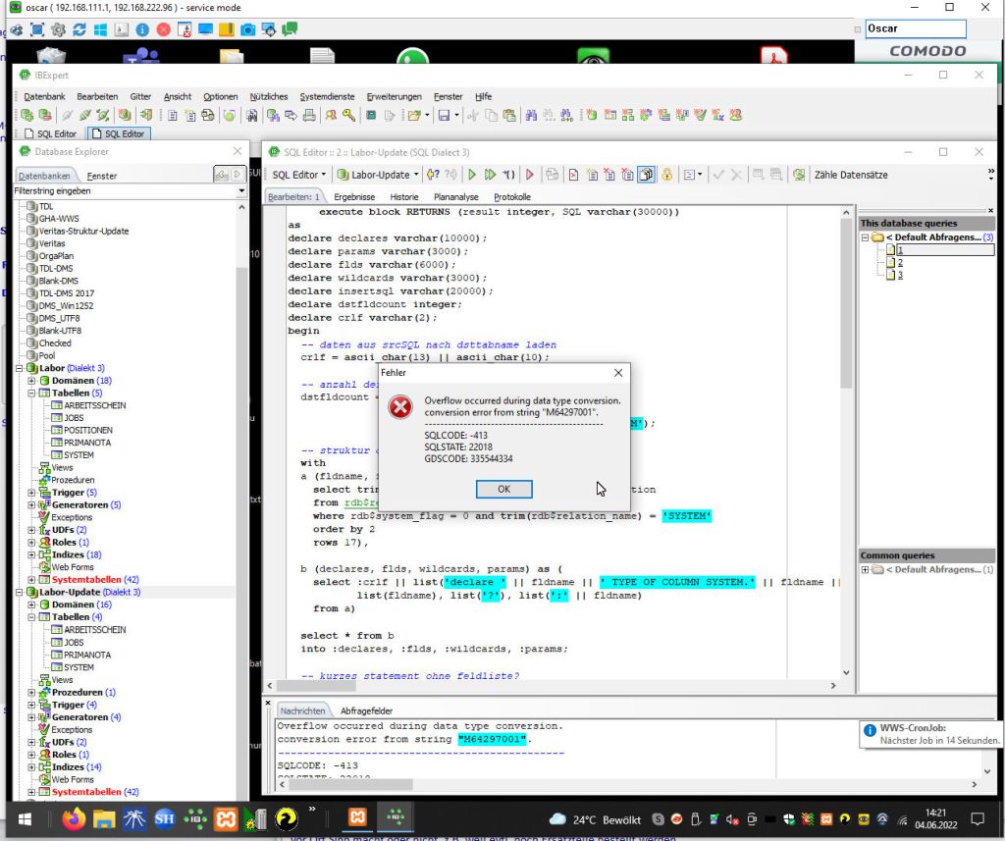Screen dimensions: 1005x841
Task: Expand Prozeduren (1) under Labor-Update
Action: (31, 692)
